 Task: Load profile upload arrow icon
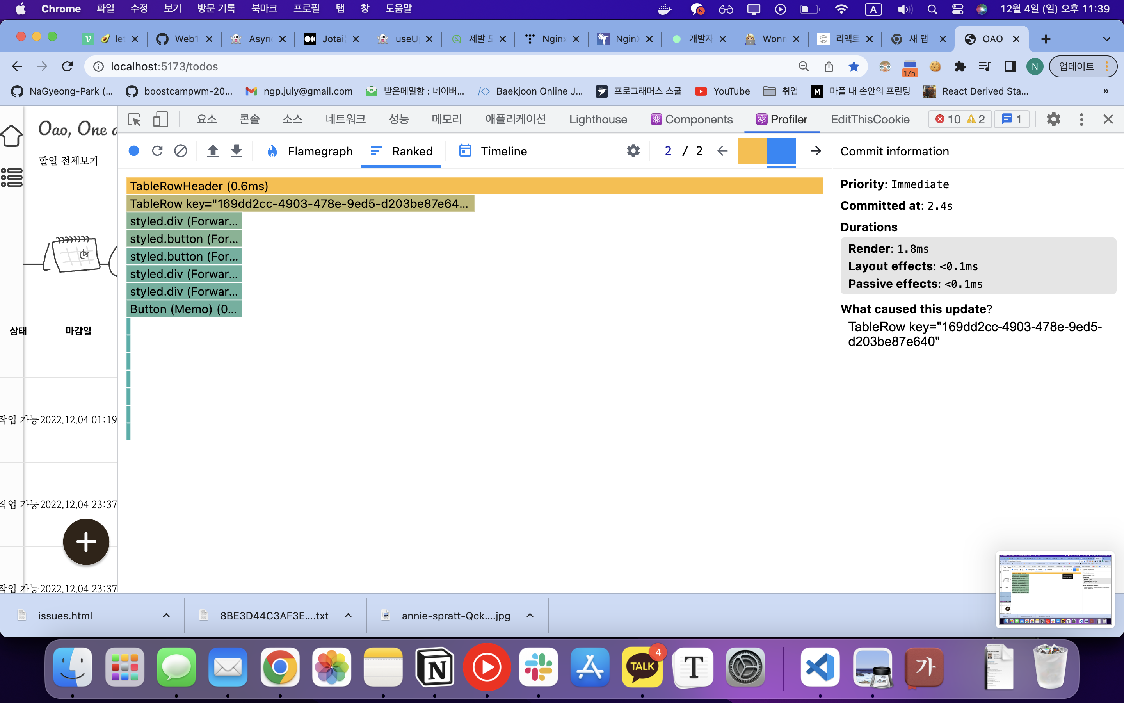[x=213, y=151]
